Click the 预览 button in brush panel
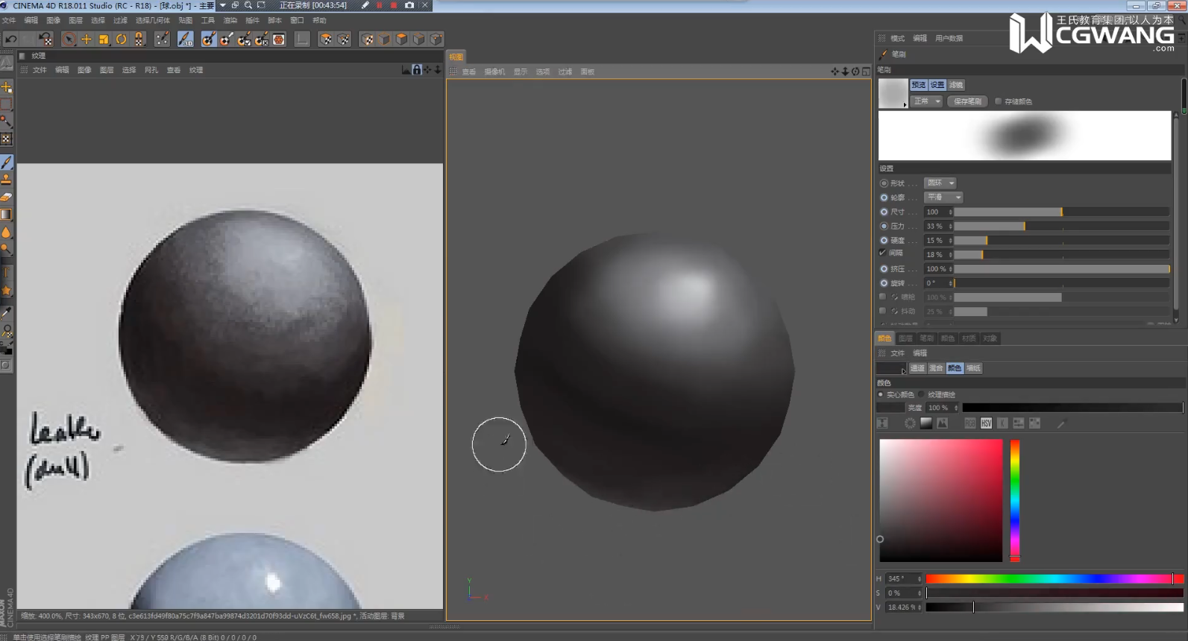 (x=919, y=85)
